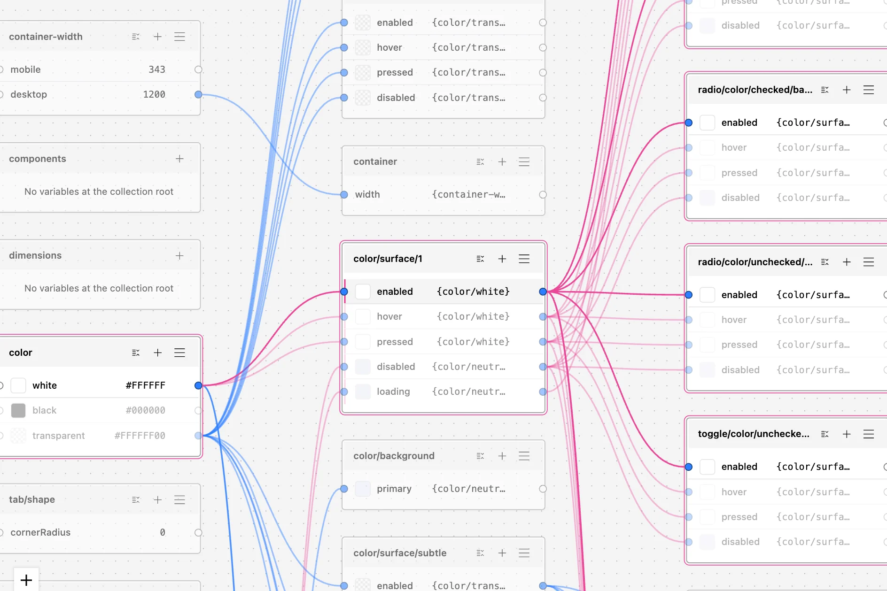Click the add button at bottom left

26,580
